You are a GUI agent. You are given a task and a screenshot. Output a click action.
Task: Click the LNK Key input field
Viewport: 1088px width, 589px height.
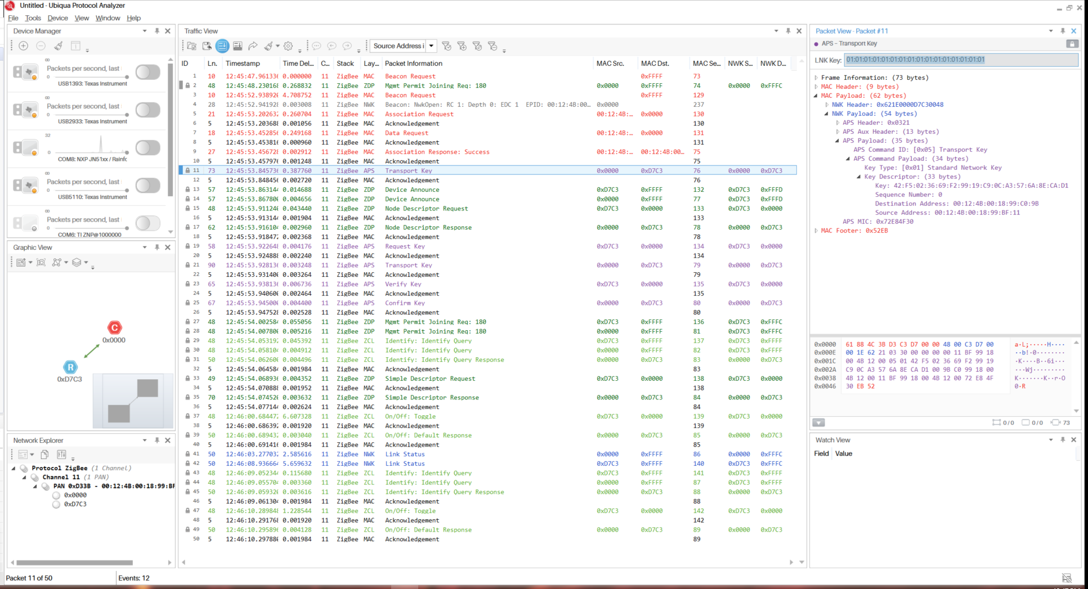click(961, 60)
